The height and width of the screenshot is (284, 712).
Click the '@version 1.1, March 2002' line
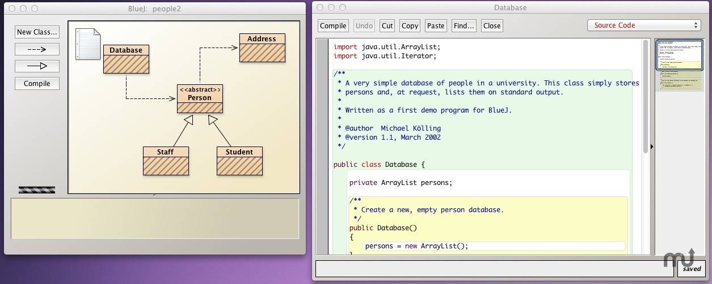tap(389, 137)
